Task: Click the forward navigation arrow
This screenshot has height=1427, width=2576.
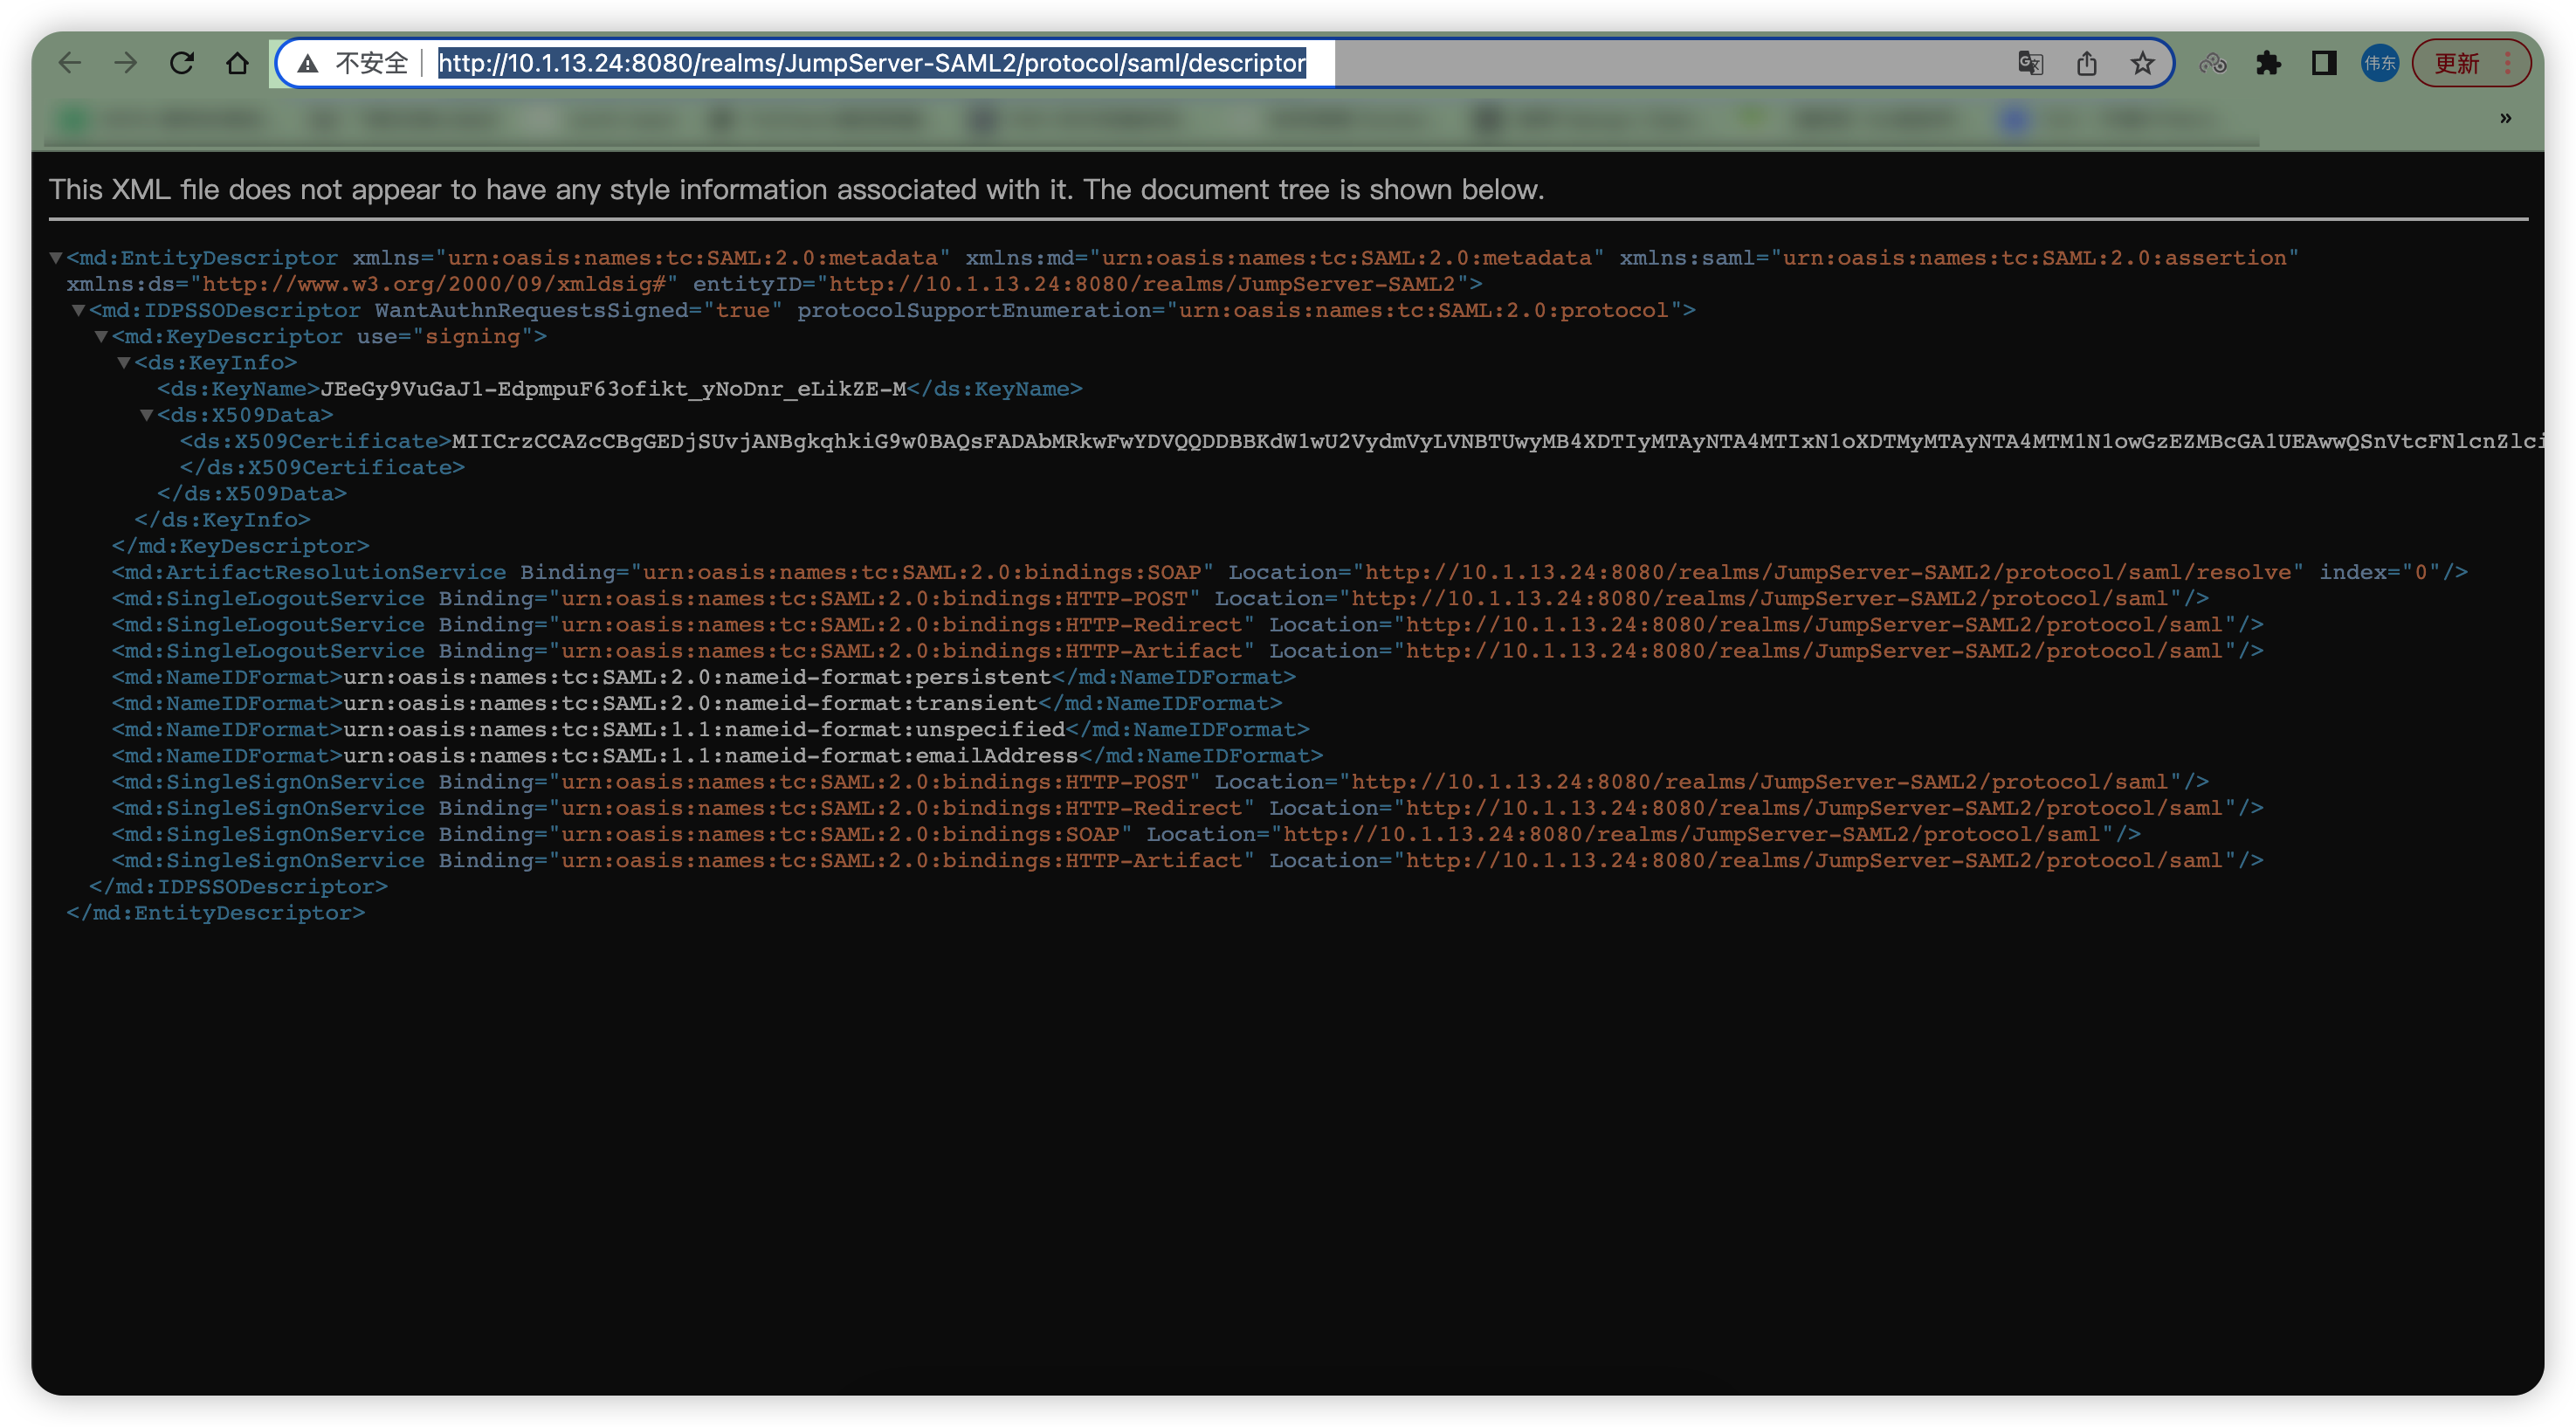Action: click(125, 63)
